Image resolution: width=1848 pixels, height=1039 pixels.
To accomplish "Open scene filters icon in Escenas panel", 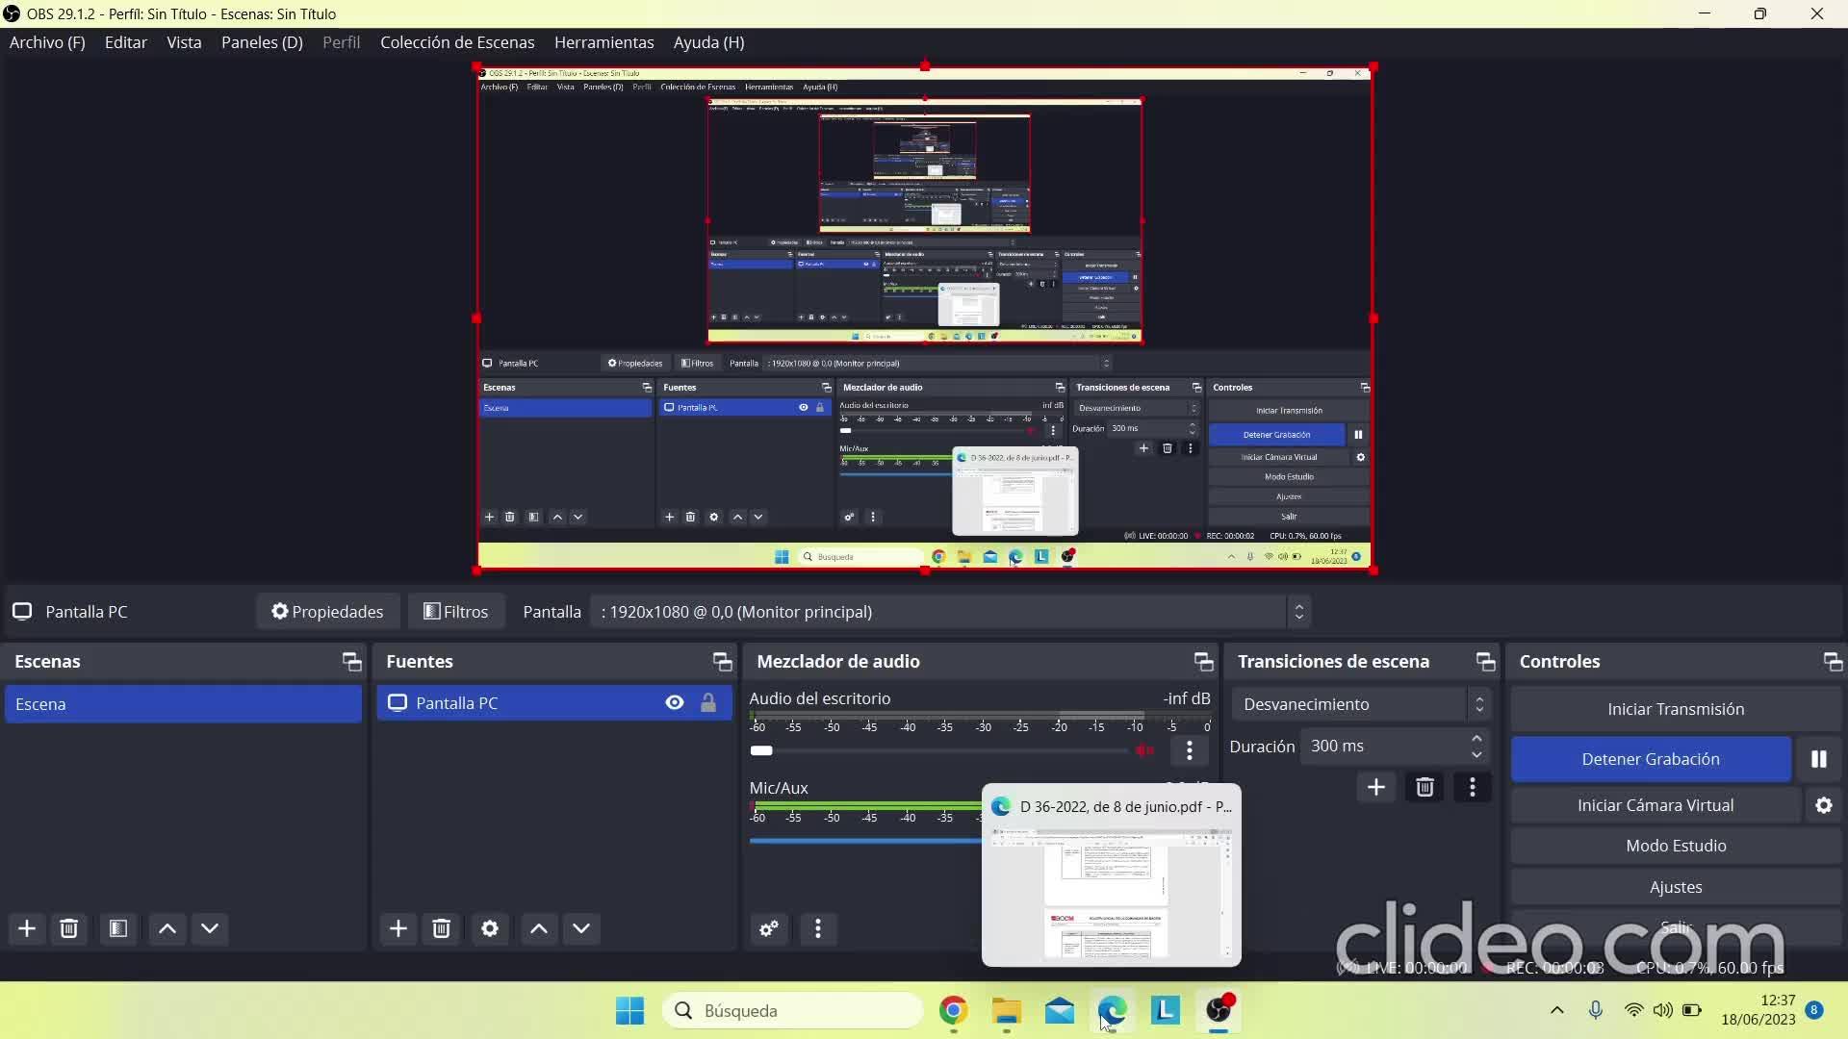I will pyautogui.click(x=118, y=928).
